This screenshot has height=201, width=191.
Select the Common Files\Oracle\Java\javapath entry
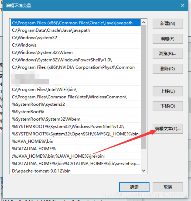75,23
